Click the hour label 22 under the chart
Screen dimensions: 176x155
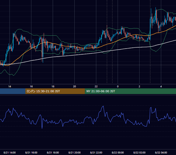(x=96, y=87)
